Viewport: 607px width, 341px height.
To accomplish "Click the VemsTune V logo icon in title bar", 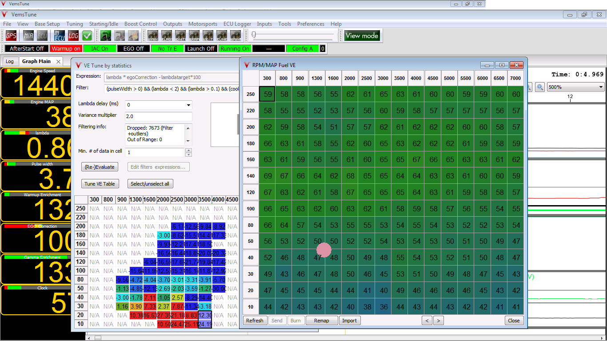I will (4, 14).
